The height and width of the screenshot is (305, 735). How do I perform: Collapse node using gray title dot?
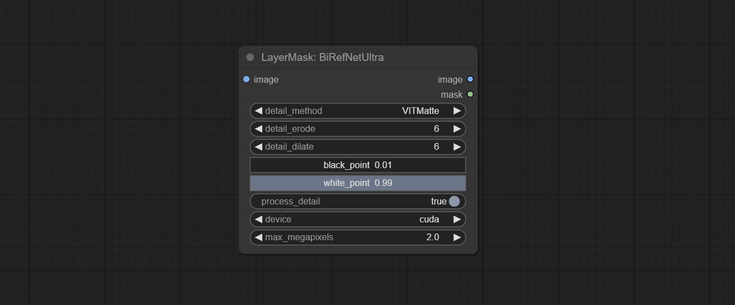250,58
